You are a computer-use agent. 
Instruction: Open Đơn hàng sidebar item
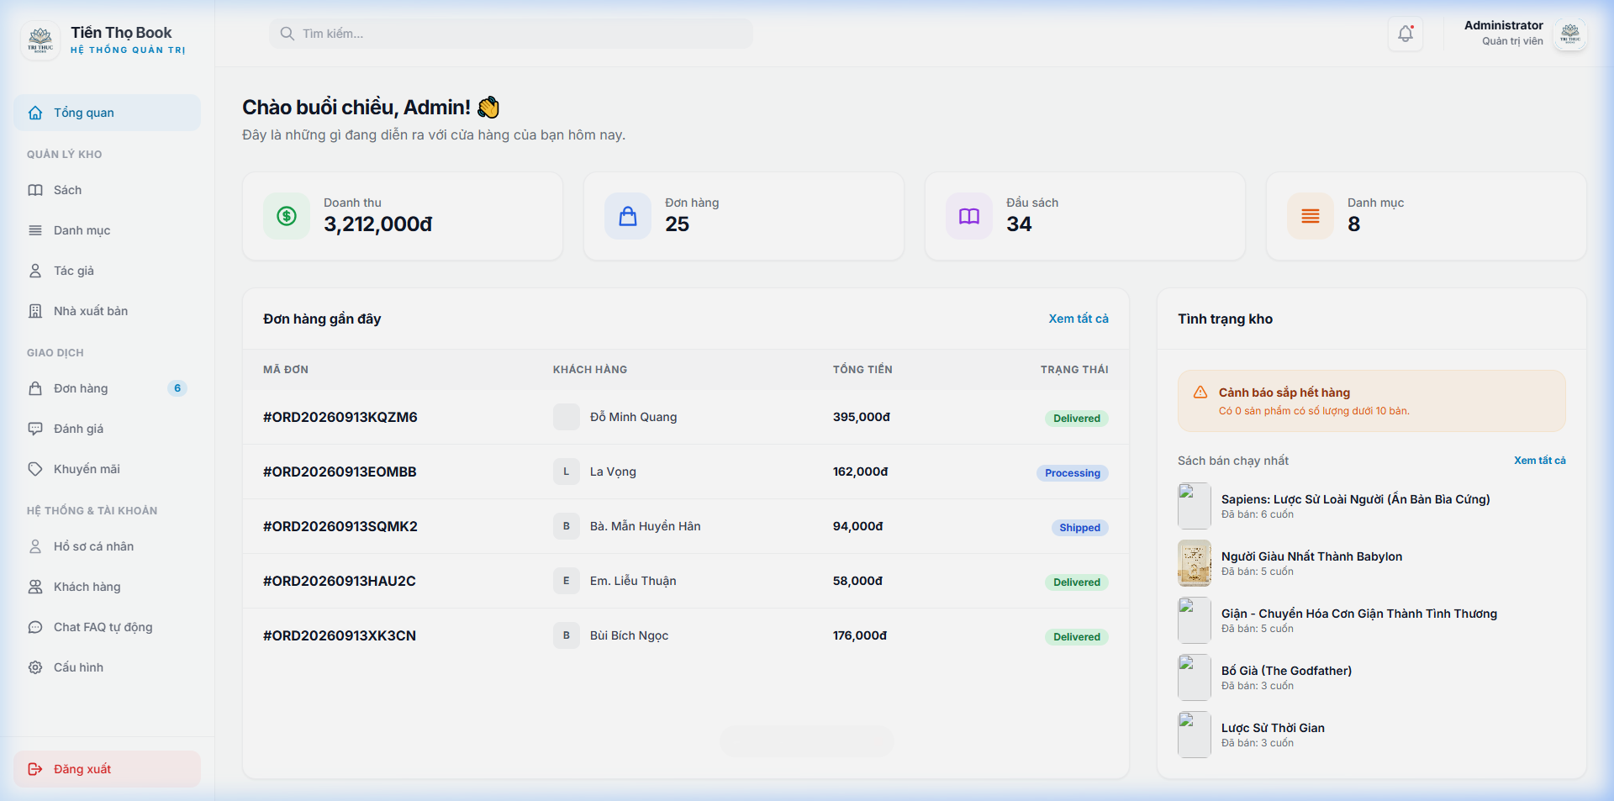pyautogui.click(x=107, y=388)
